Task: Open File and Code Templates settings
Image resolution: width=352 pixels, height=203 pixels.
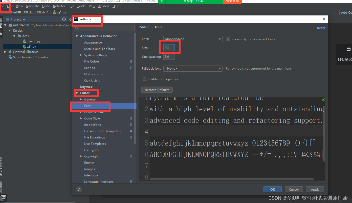Action: coord(102,131)
